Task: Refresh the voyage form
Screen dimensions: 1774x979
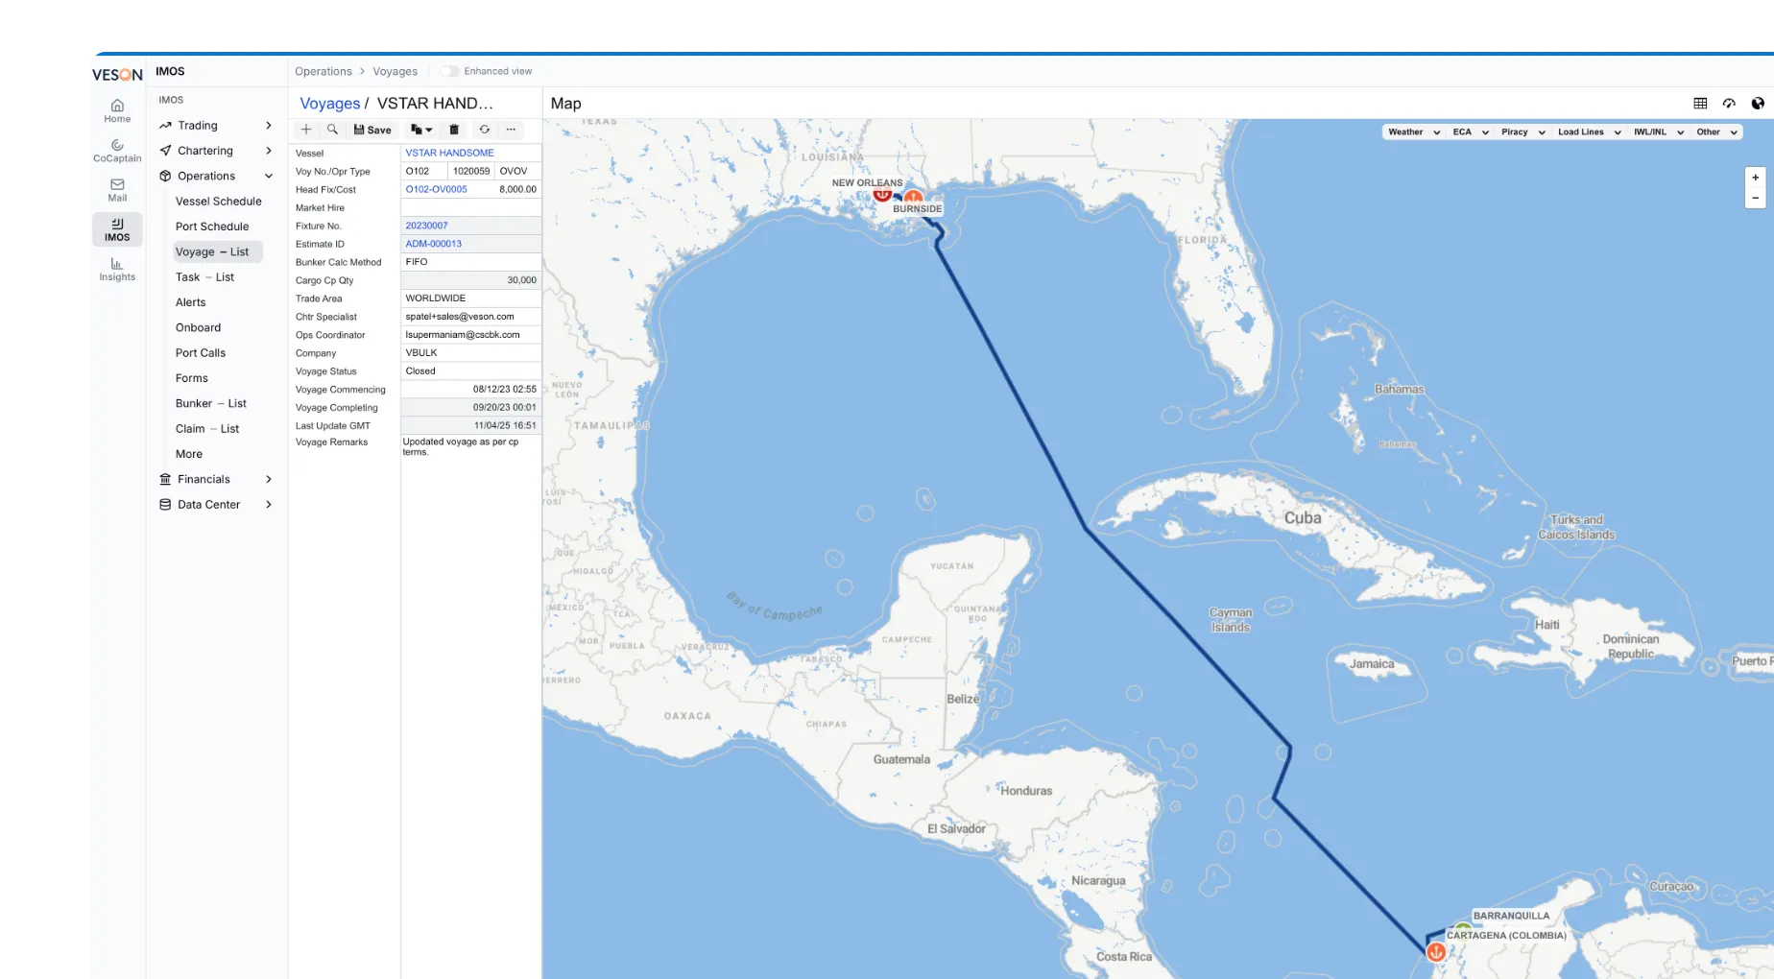Action: click(x=485, y=130)
